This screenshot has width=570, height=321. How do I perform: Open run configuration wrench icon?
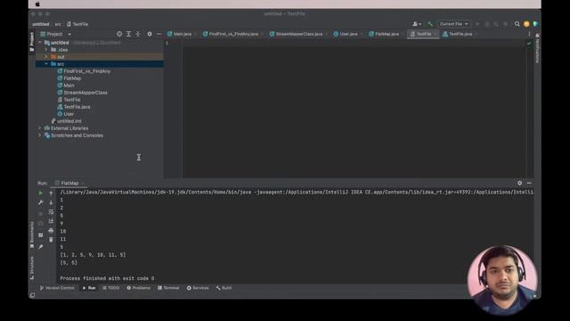[x=41, y=202]
